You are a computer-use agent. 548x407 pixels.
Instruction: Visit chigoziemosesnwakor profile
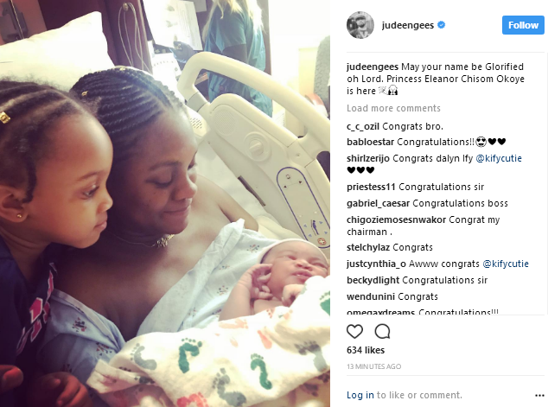tap(397, 219)
